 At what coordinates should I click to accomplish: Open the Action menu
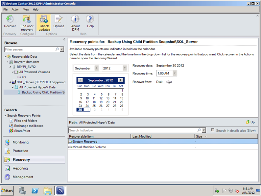(15, 10)
